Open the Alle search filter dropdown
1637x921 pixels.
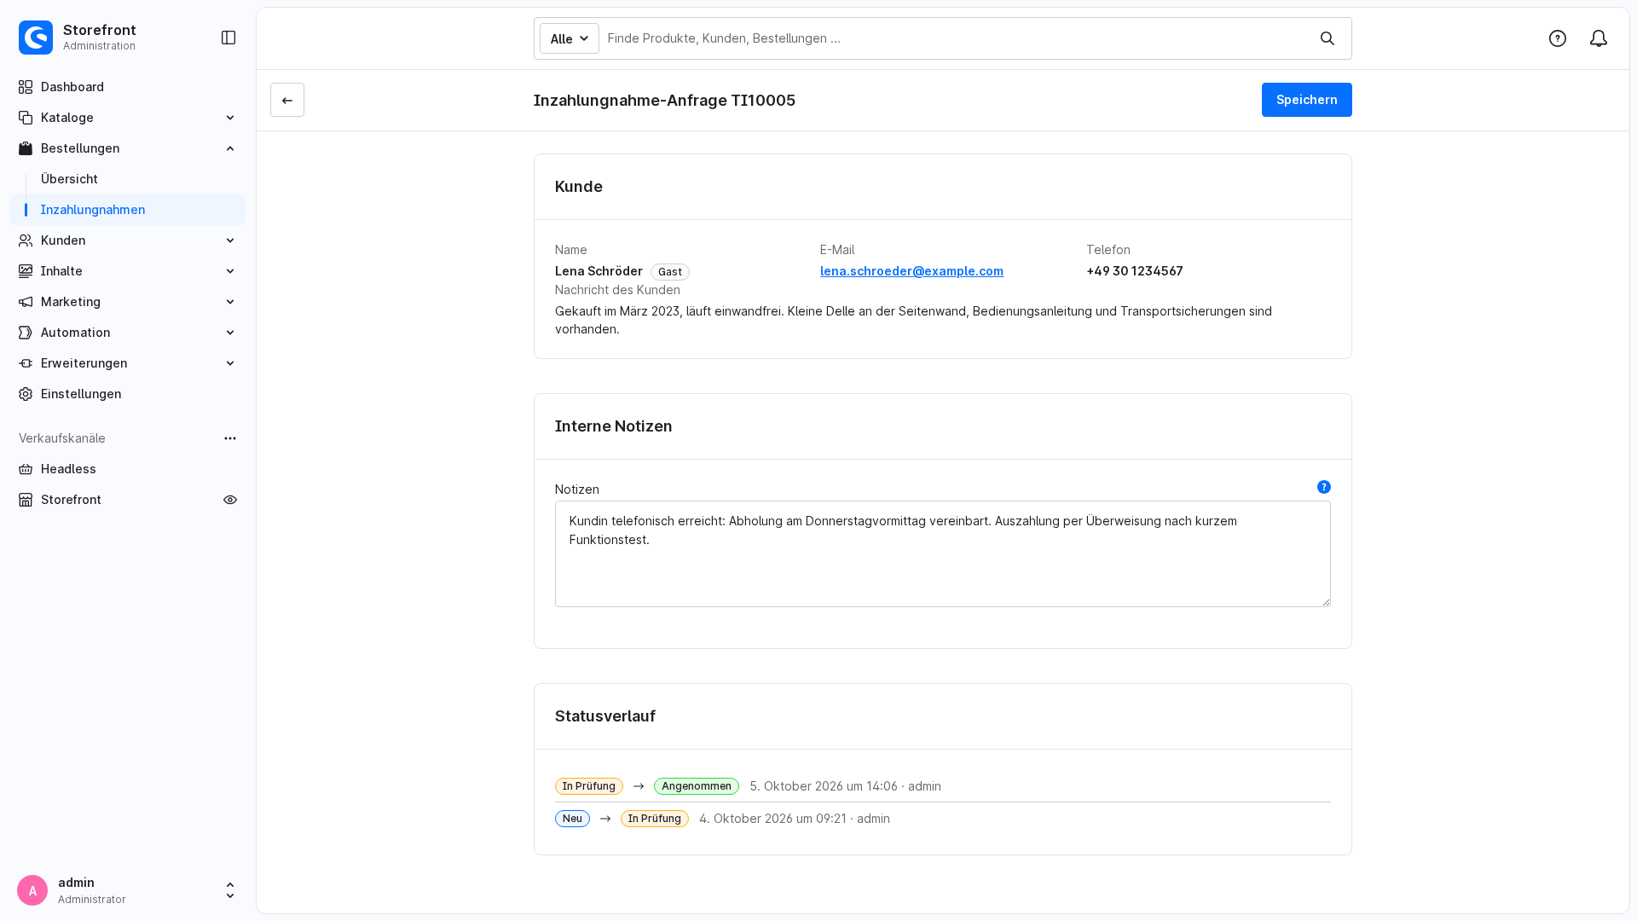pyautogui.click(x=570, y=38)
